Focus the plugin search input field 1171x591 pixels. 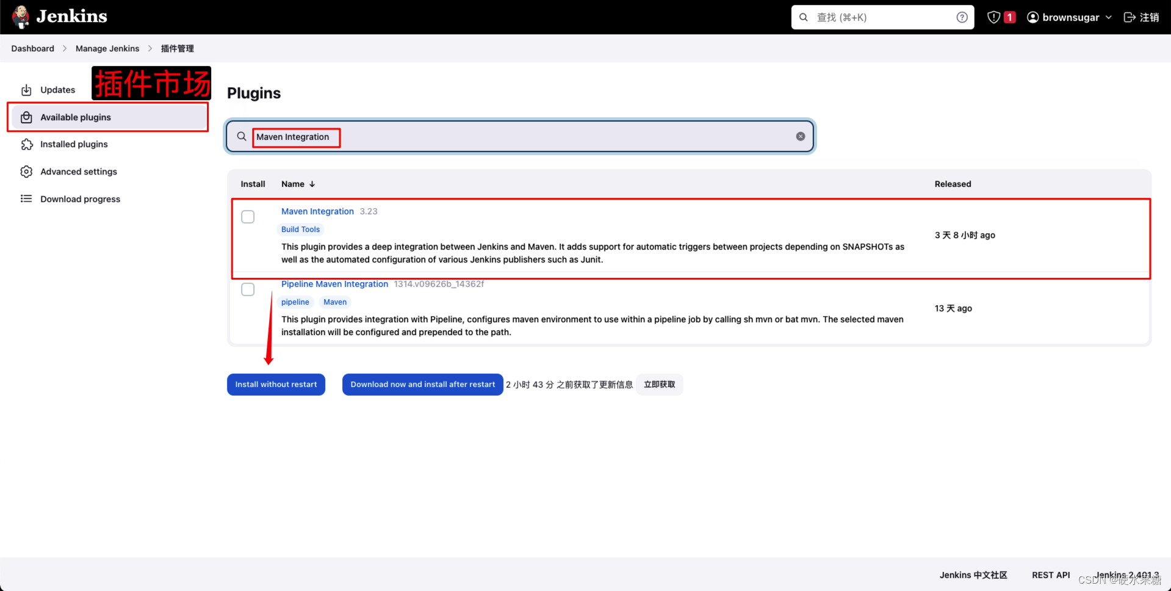pyautogui.click(x=521, y=136)
